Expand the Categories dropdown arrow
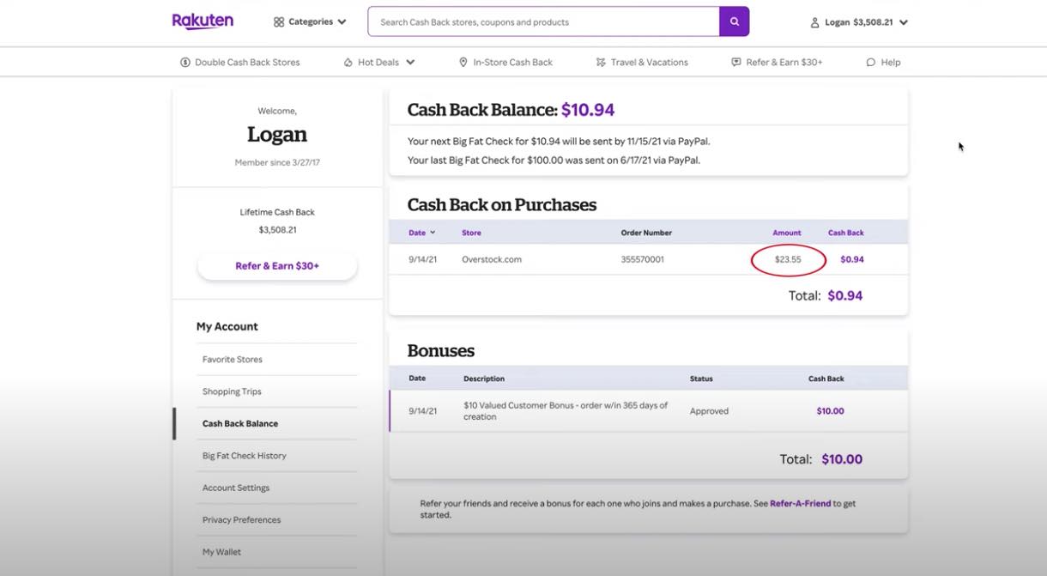 pyautogui.click(x=342, y=22)
